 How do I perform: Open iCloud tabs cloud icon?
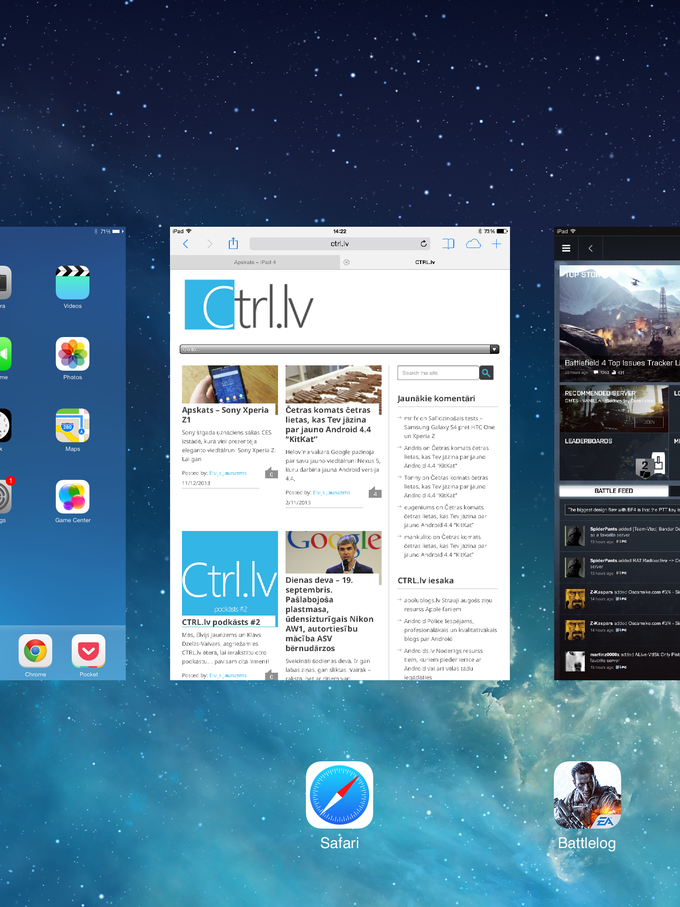pos(473,244)
